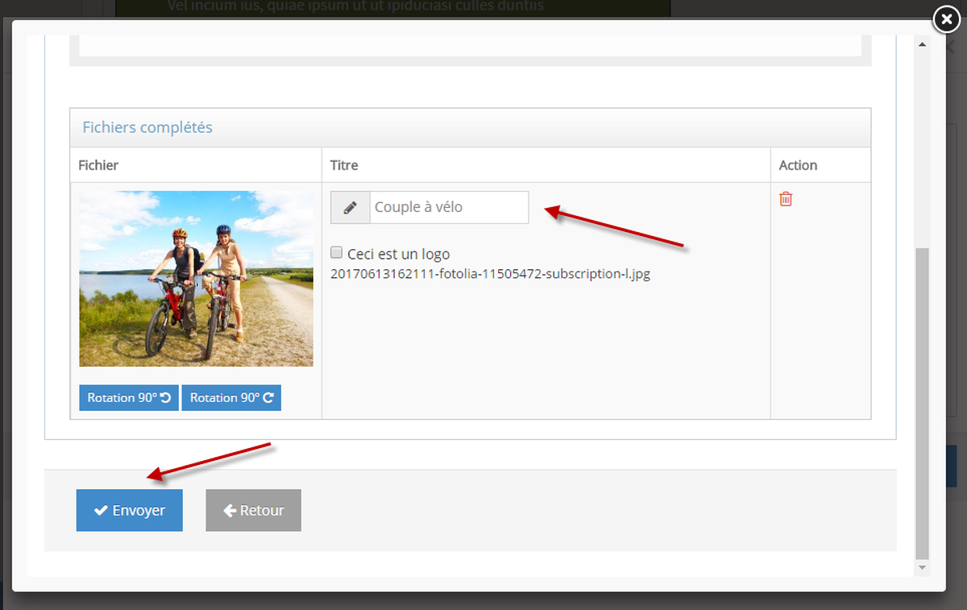Click the red trash delete icon
Image resolution: width=967 pixels, height=610 pixels.
coord(786,198)
